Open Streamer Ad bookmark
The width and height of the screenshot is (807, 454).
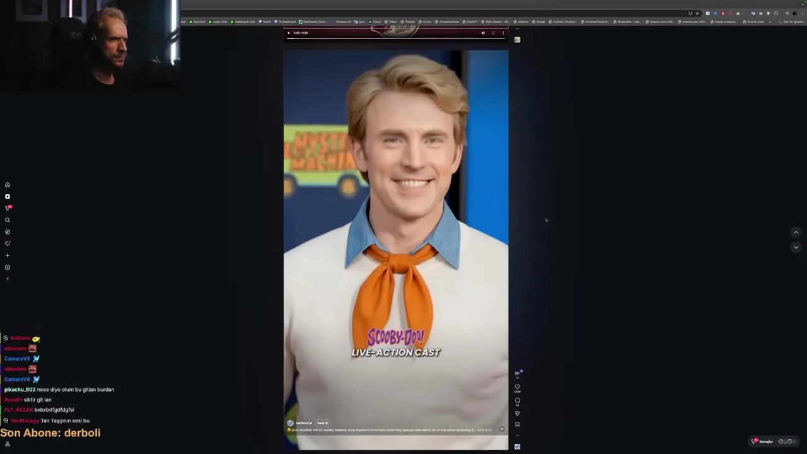pyautogui.click(x=341, y=22)
